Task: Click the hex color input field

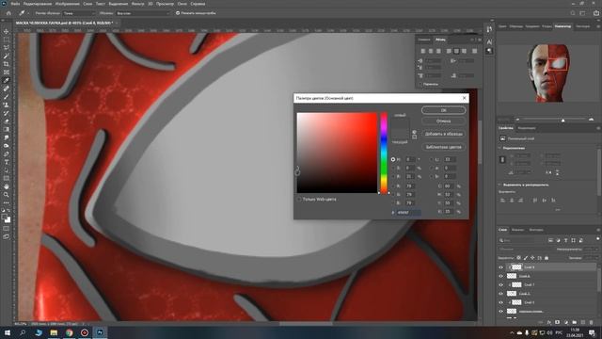Action: point(408,212)
